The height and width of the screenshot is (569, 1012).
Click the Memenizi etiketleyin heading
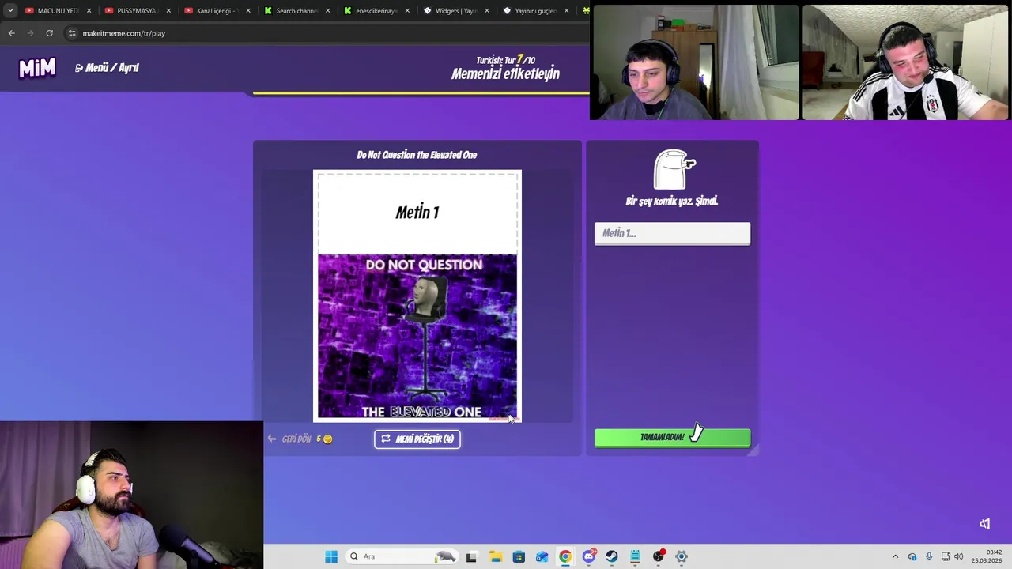[x=505, y=74]
